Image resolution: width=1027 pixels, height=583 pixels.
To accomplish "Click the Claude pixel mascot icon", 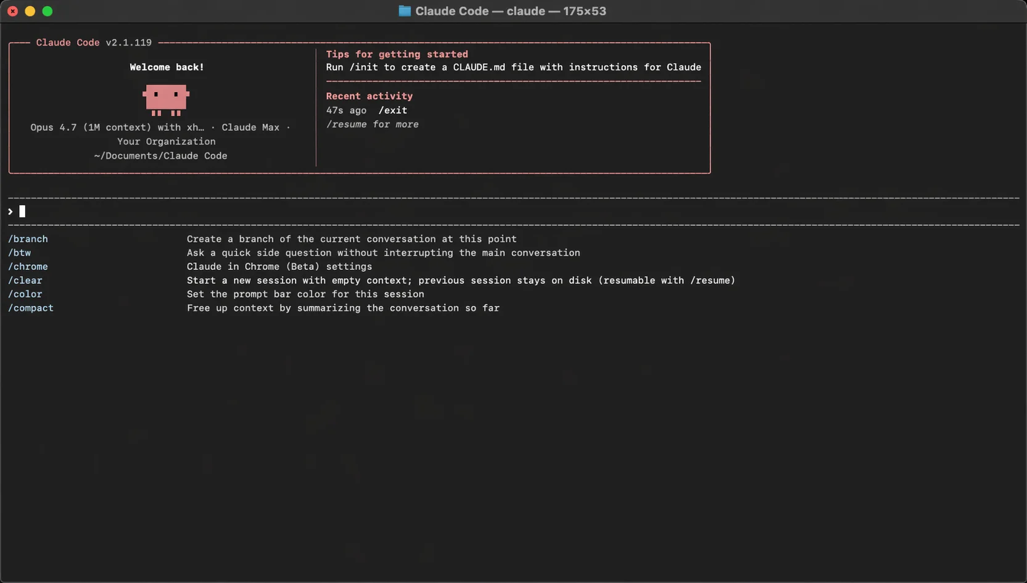I will click(x=166, y=100).
